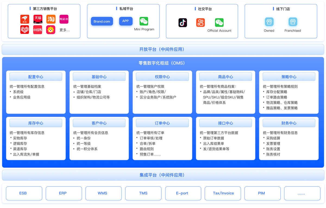Select the 商品中心 header
The height and width of the screenshot is (208, 326).
226,77
